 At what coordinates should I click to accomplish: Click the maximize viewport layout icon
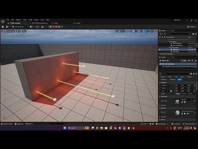coord(156,31)
